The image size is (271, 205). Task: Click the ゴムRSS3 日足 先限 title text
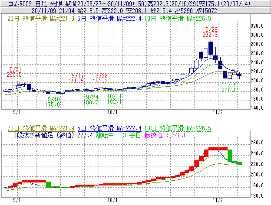pos(36,3)
